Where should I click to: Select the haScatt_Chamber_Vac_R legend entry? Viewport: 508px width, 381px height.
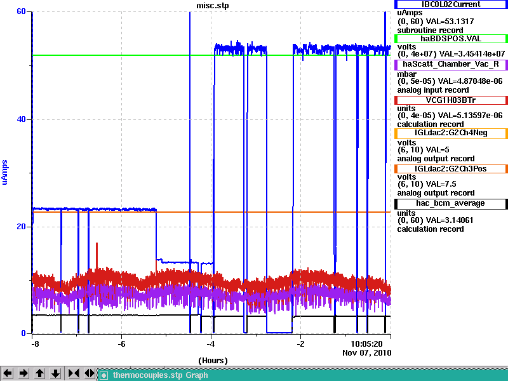tap(451, 65)
